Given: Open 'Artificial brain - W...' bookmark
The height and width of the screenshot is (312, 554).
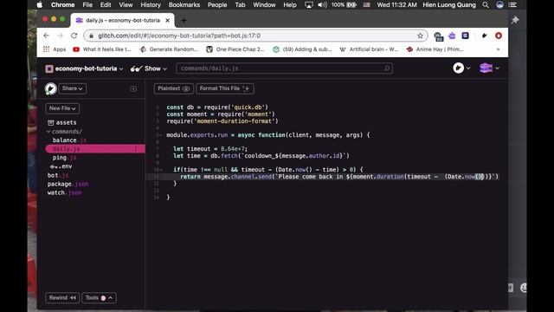Looking at the screenshot, I should tap(369, 49).
